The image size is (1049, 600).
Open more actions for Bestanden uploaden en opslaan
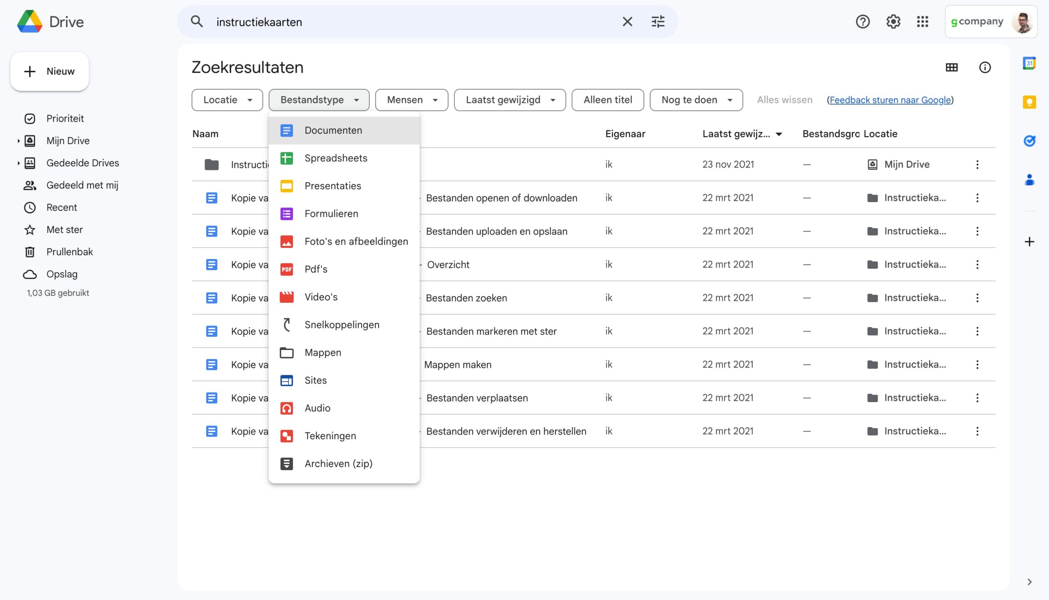point(977,231)
